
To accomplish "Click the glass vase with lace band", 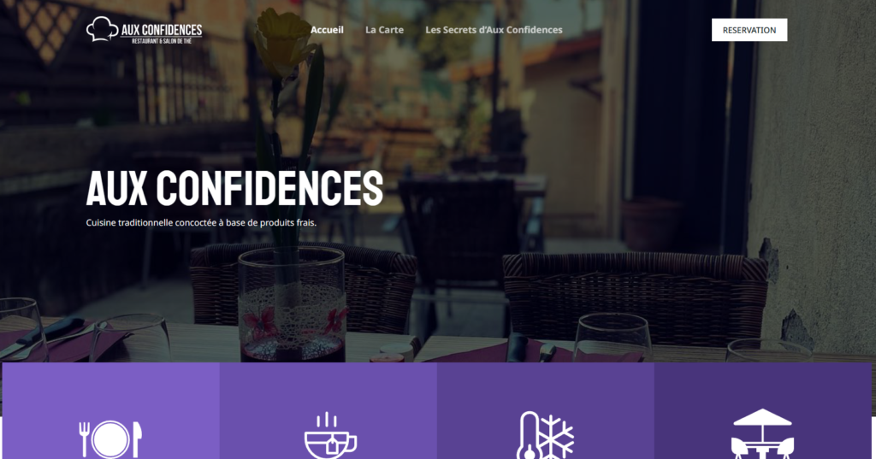I will tap(293, 304).
